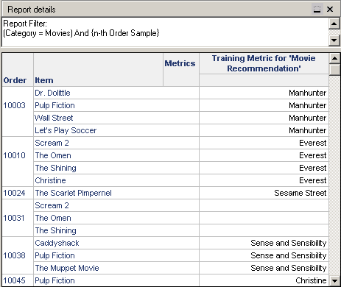The image size is (341, 287).
Task: Select order 10010 cell
Action: click(18, 162)
